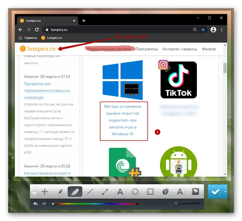Select the text 'A' tool
Screen dimensions: 242x221
coord(120,192)
